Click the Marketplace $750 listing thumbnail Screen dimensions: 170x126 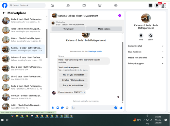[x=53, y=23]
